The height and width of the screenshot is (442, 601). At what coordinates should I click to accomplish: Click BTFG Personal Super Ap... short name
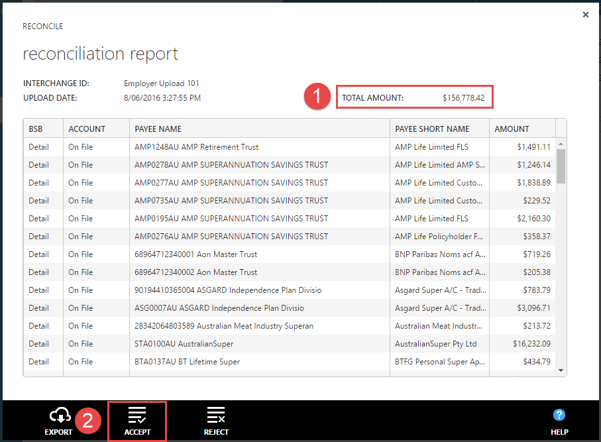[439, 362]
